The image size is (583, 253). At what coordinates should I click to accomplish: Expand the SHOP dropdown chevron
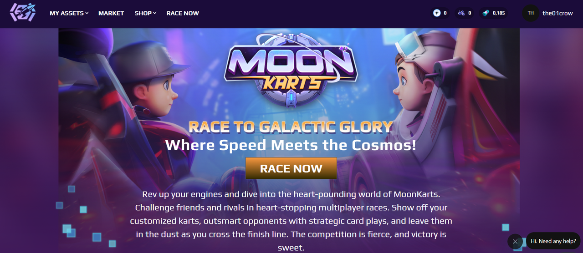pyautogui.click(x=155, y=13)
